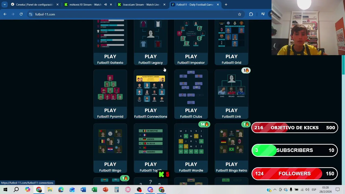This screenshot has width=345, height=194.
Task: Click the Objetivo de Kicks progress bar
Action: (x=295, y=128)
